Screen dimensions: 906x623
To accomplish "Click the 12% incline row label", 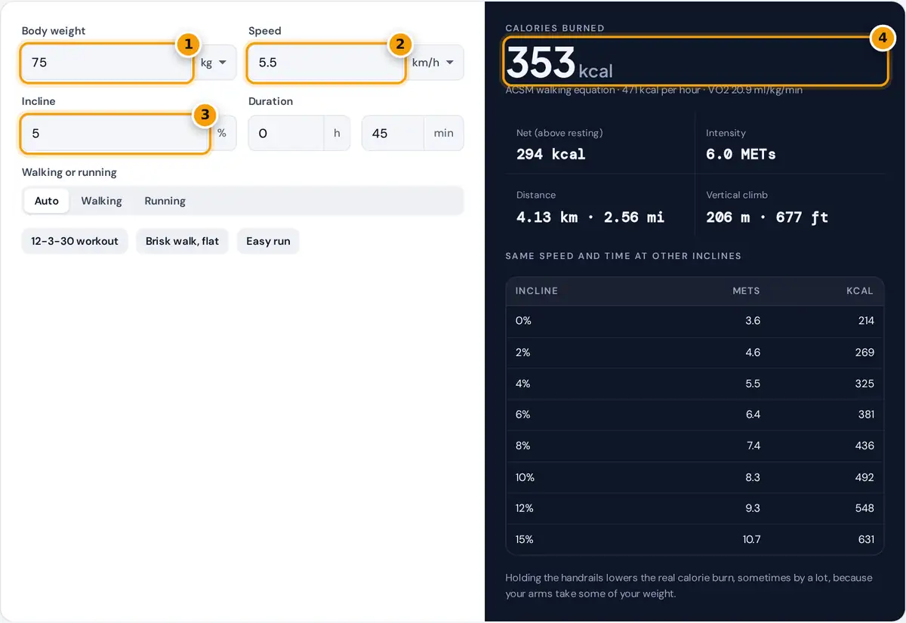I will [x=525, y=508].
